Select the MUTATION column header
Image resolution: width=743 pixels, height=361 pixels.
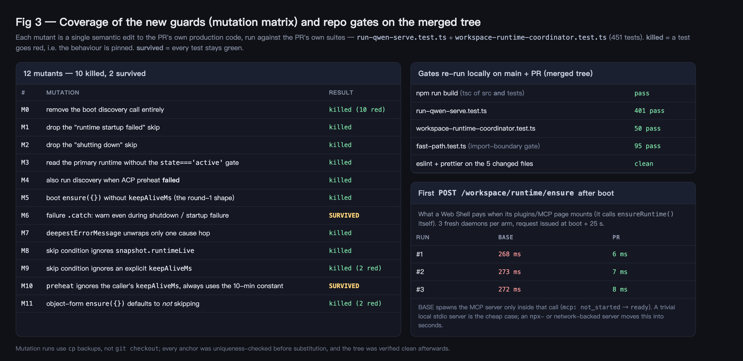tap(63, 92)
